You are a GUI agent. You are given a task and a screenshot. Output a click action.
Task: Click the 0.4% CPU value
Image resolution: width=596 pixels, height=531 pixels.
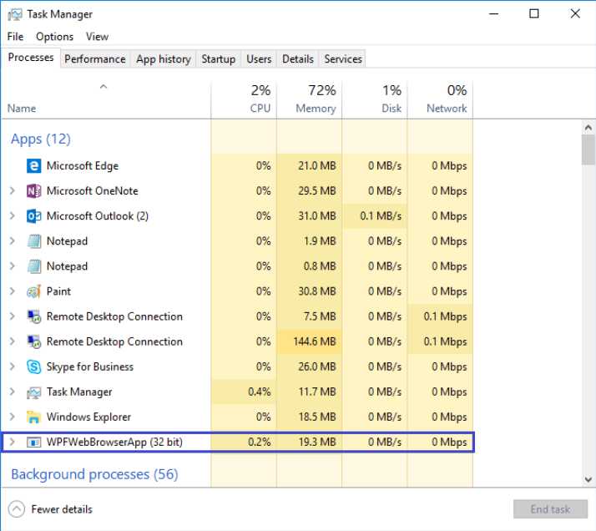point(260,392)
